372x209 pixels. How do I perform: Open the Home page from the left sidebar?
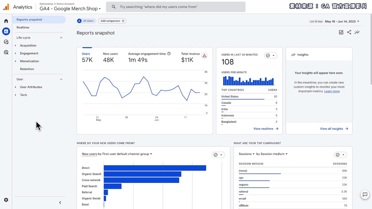[6, 21]
